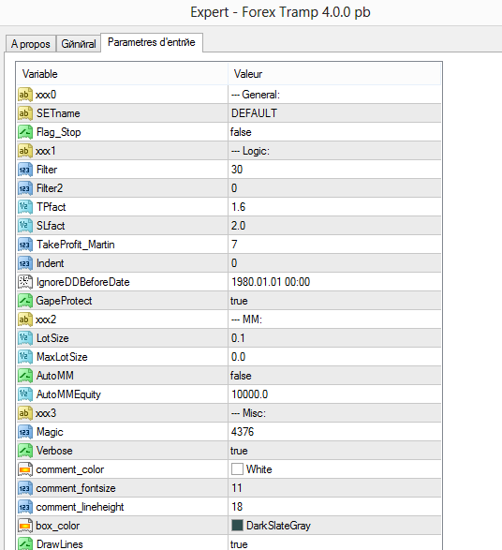The width and height of the screenshot is (502, 550).
Task: Click the LotSize value field 0.1
Action: (334, 338)
